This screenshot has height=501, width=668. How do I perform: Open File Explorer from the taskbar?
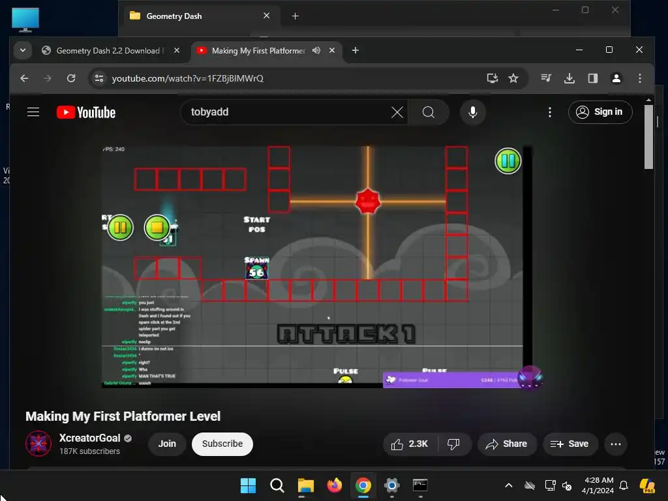(x=305, y=485)
